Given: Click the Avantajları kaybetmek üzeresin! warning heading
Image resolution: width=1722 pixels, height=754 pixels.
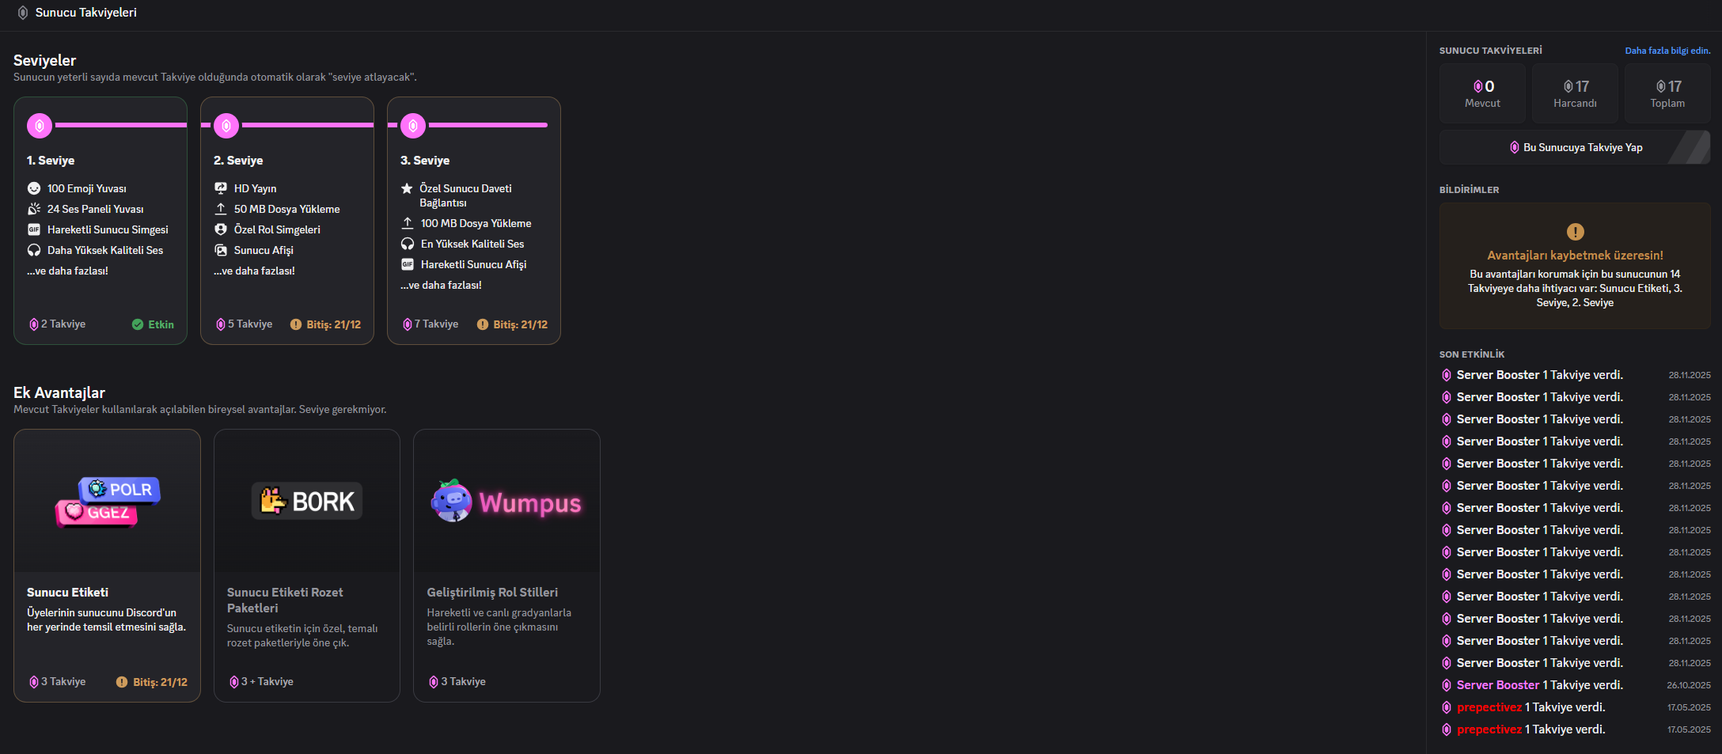Looking at the screenshot, I should click(1575, 256).
